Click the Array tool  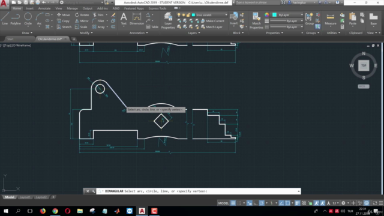coord(98,27)
